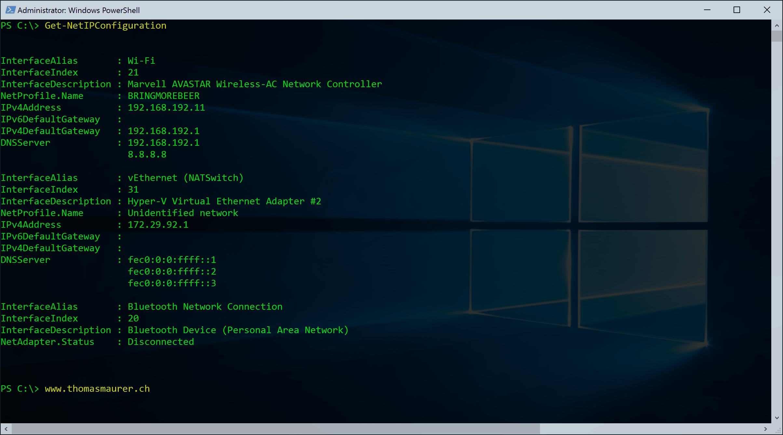Click the fec0:0:0:ffff::3 DNS entry
The height and width of the screenshot is (435, 783).
[x=172, y=283]
